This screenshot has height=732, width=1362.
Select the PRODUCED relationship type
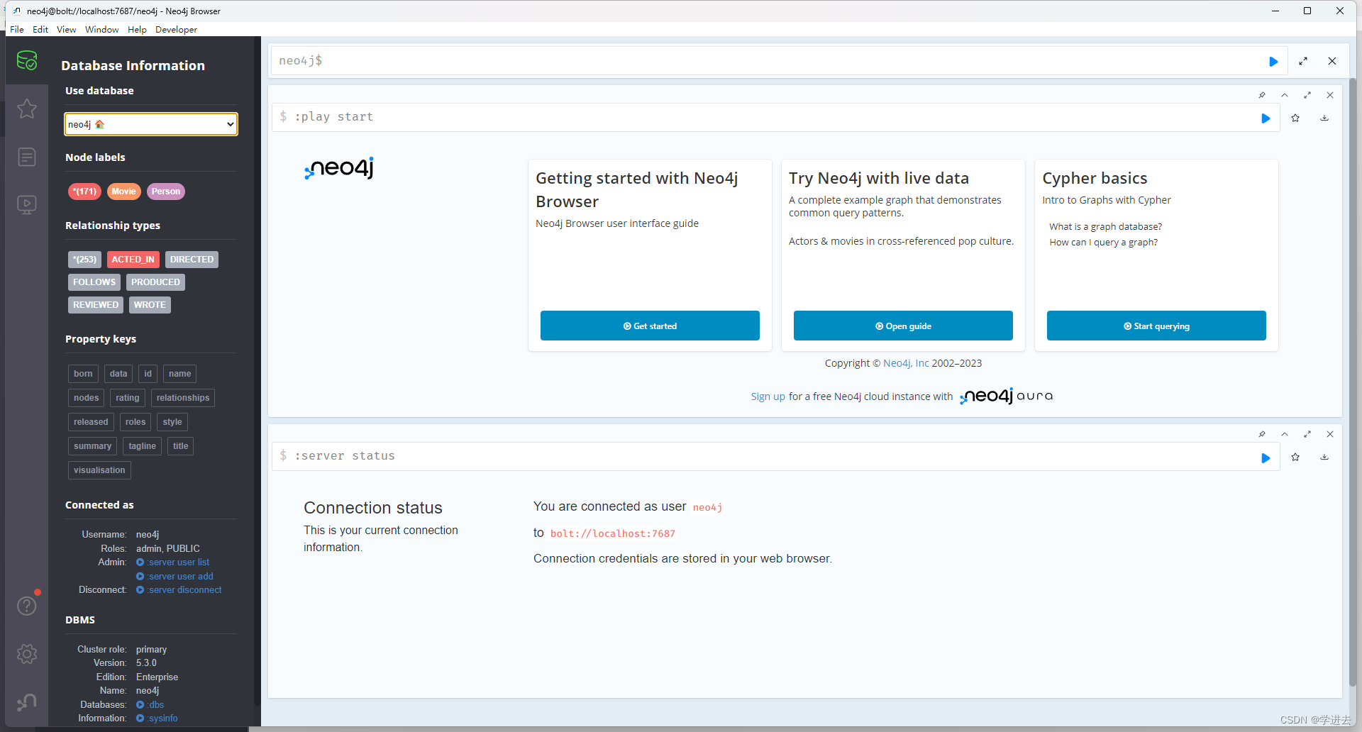click(x=155, y=282)
